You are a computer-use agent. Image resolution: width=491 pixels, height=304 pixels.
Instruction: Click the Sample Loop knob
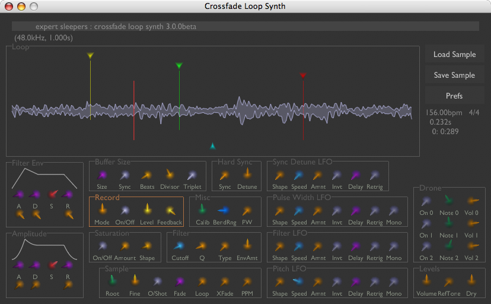pos(202,282)
